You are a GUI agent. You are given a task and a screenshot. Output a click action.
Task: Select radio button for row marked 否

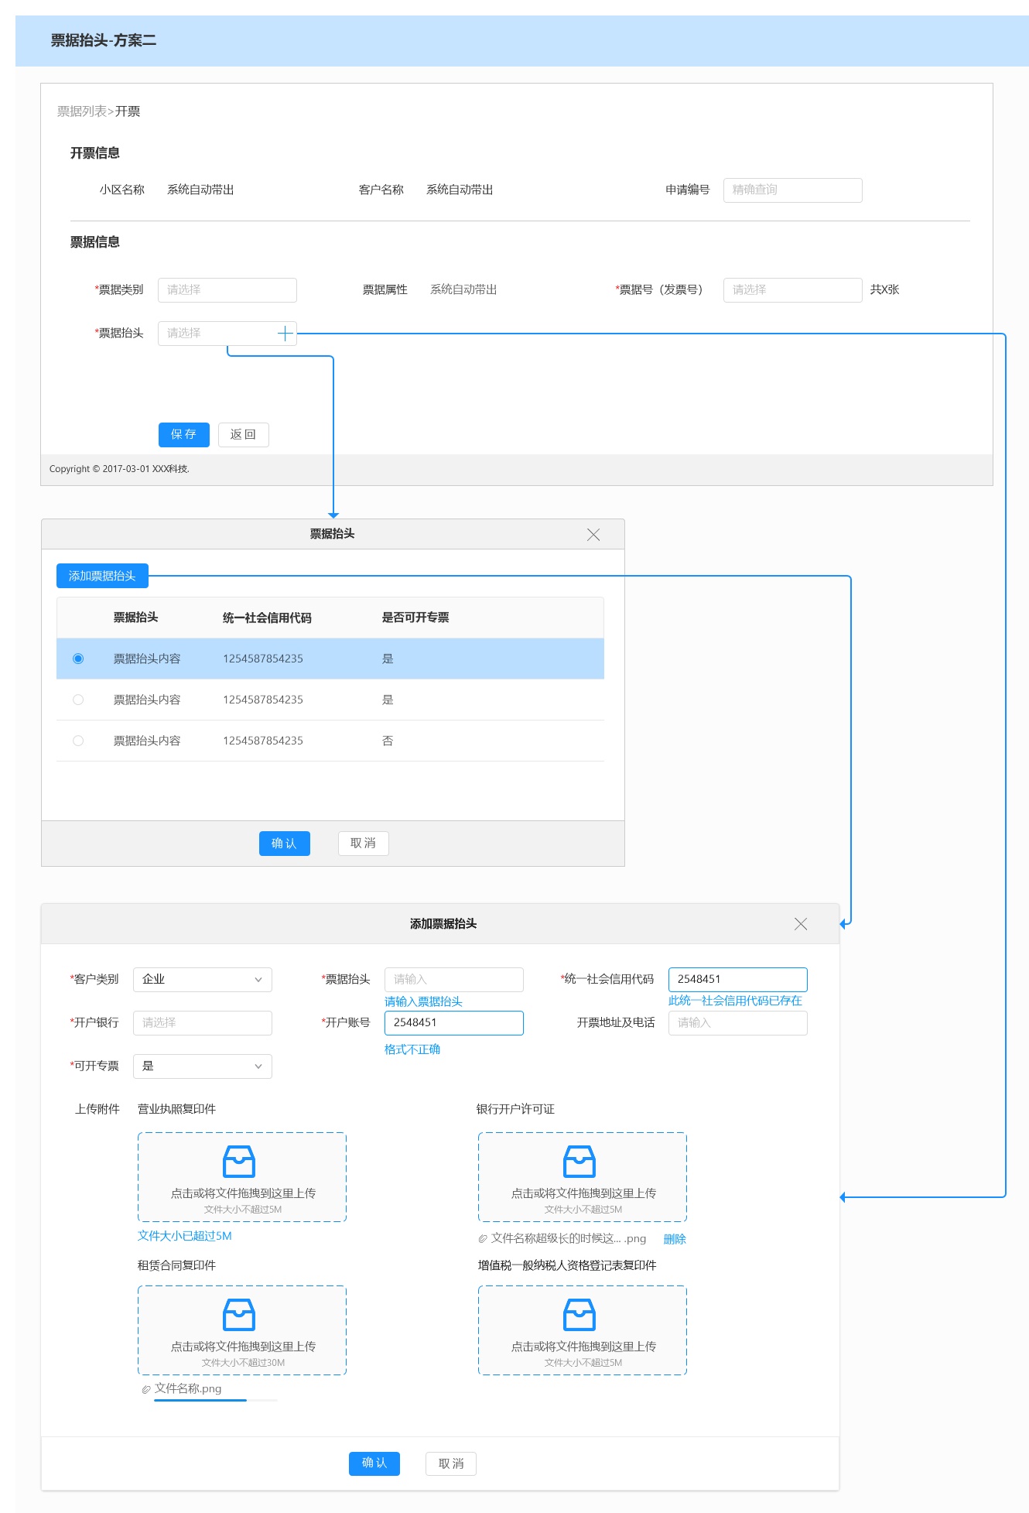point(78,741)
